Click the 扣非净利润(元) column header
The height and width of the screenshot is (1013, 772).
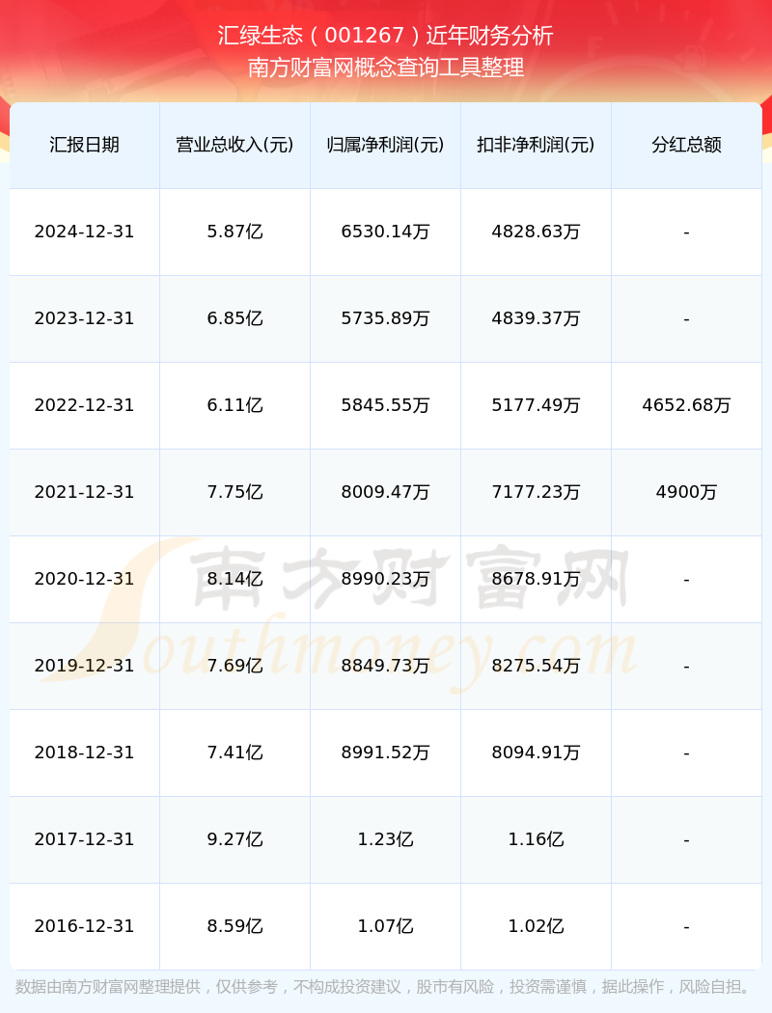pos(537,145)
